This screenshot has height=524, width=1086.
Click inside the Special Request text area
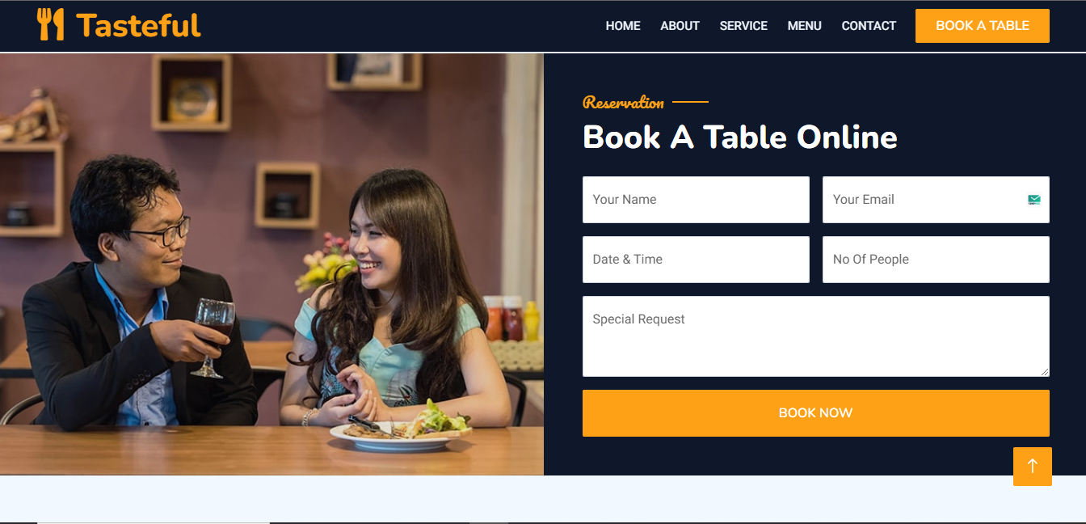coord(816,336)
